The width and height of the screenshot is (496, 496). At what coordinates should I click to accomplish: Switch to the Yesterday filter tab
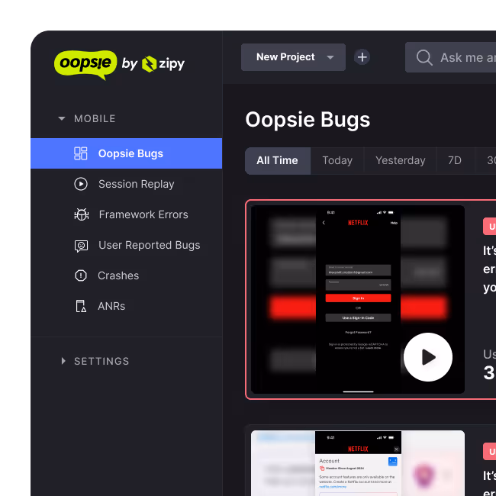[400, 161]
